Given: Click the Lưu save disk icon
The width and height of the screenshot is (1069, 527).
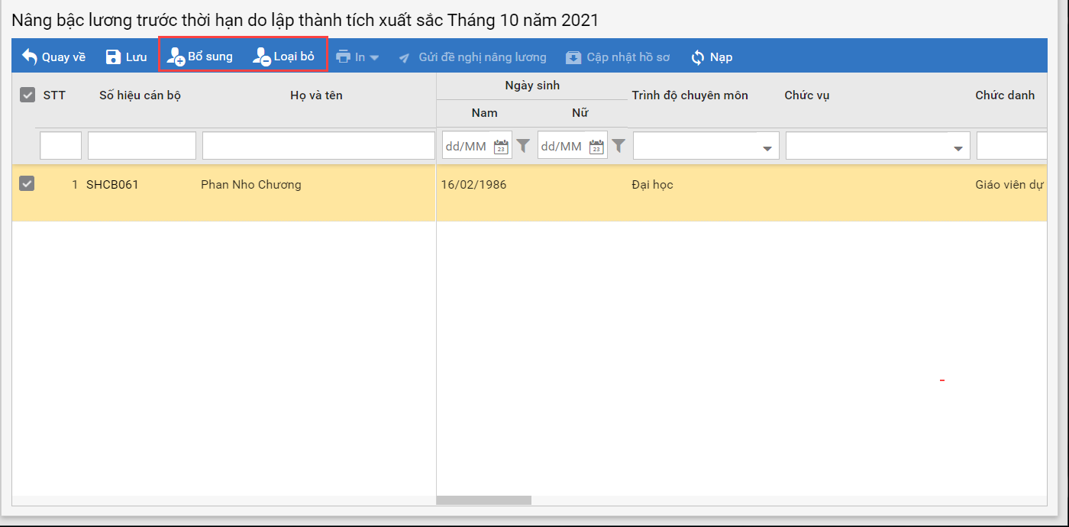Looking at the screenshot, I should click(113, 57).
